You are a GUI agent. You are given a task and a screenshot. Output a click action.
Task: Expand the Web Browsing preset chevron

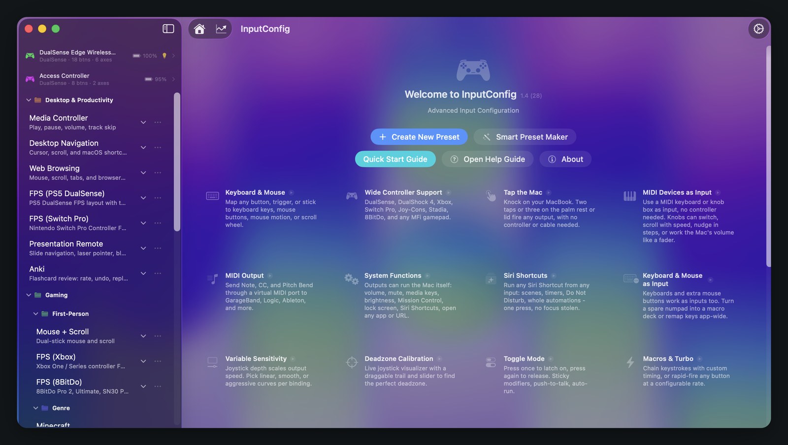[x=143, y=172]
